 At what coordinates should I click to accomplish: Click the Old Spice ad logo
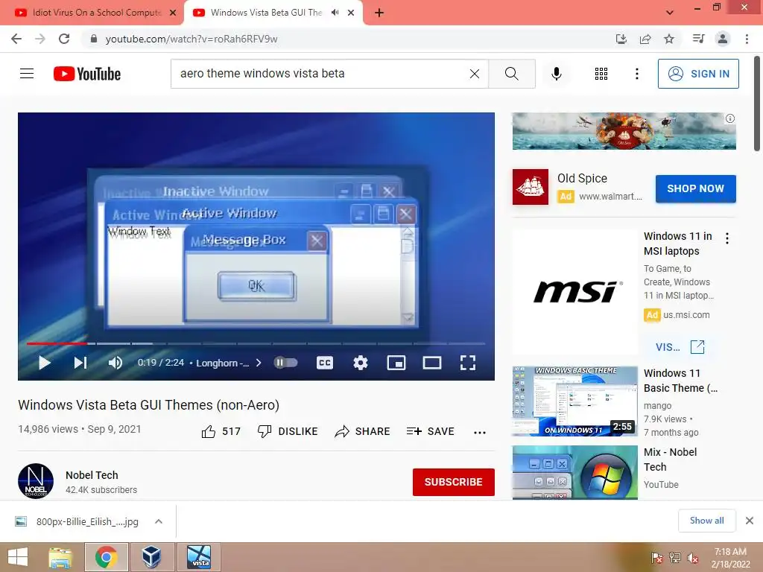pyautogui.click(x=531, y=187)
